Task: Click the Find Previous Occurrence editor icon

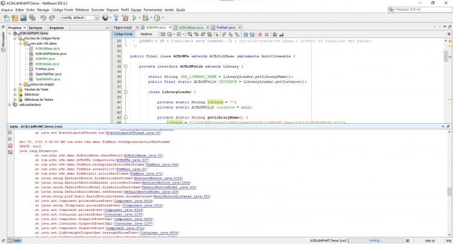Action: tap(196, 34)
